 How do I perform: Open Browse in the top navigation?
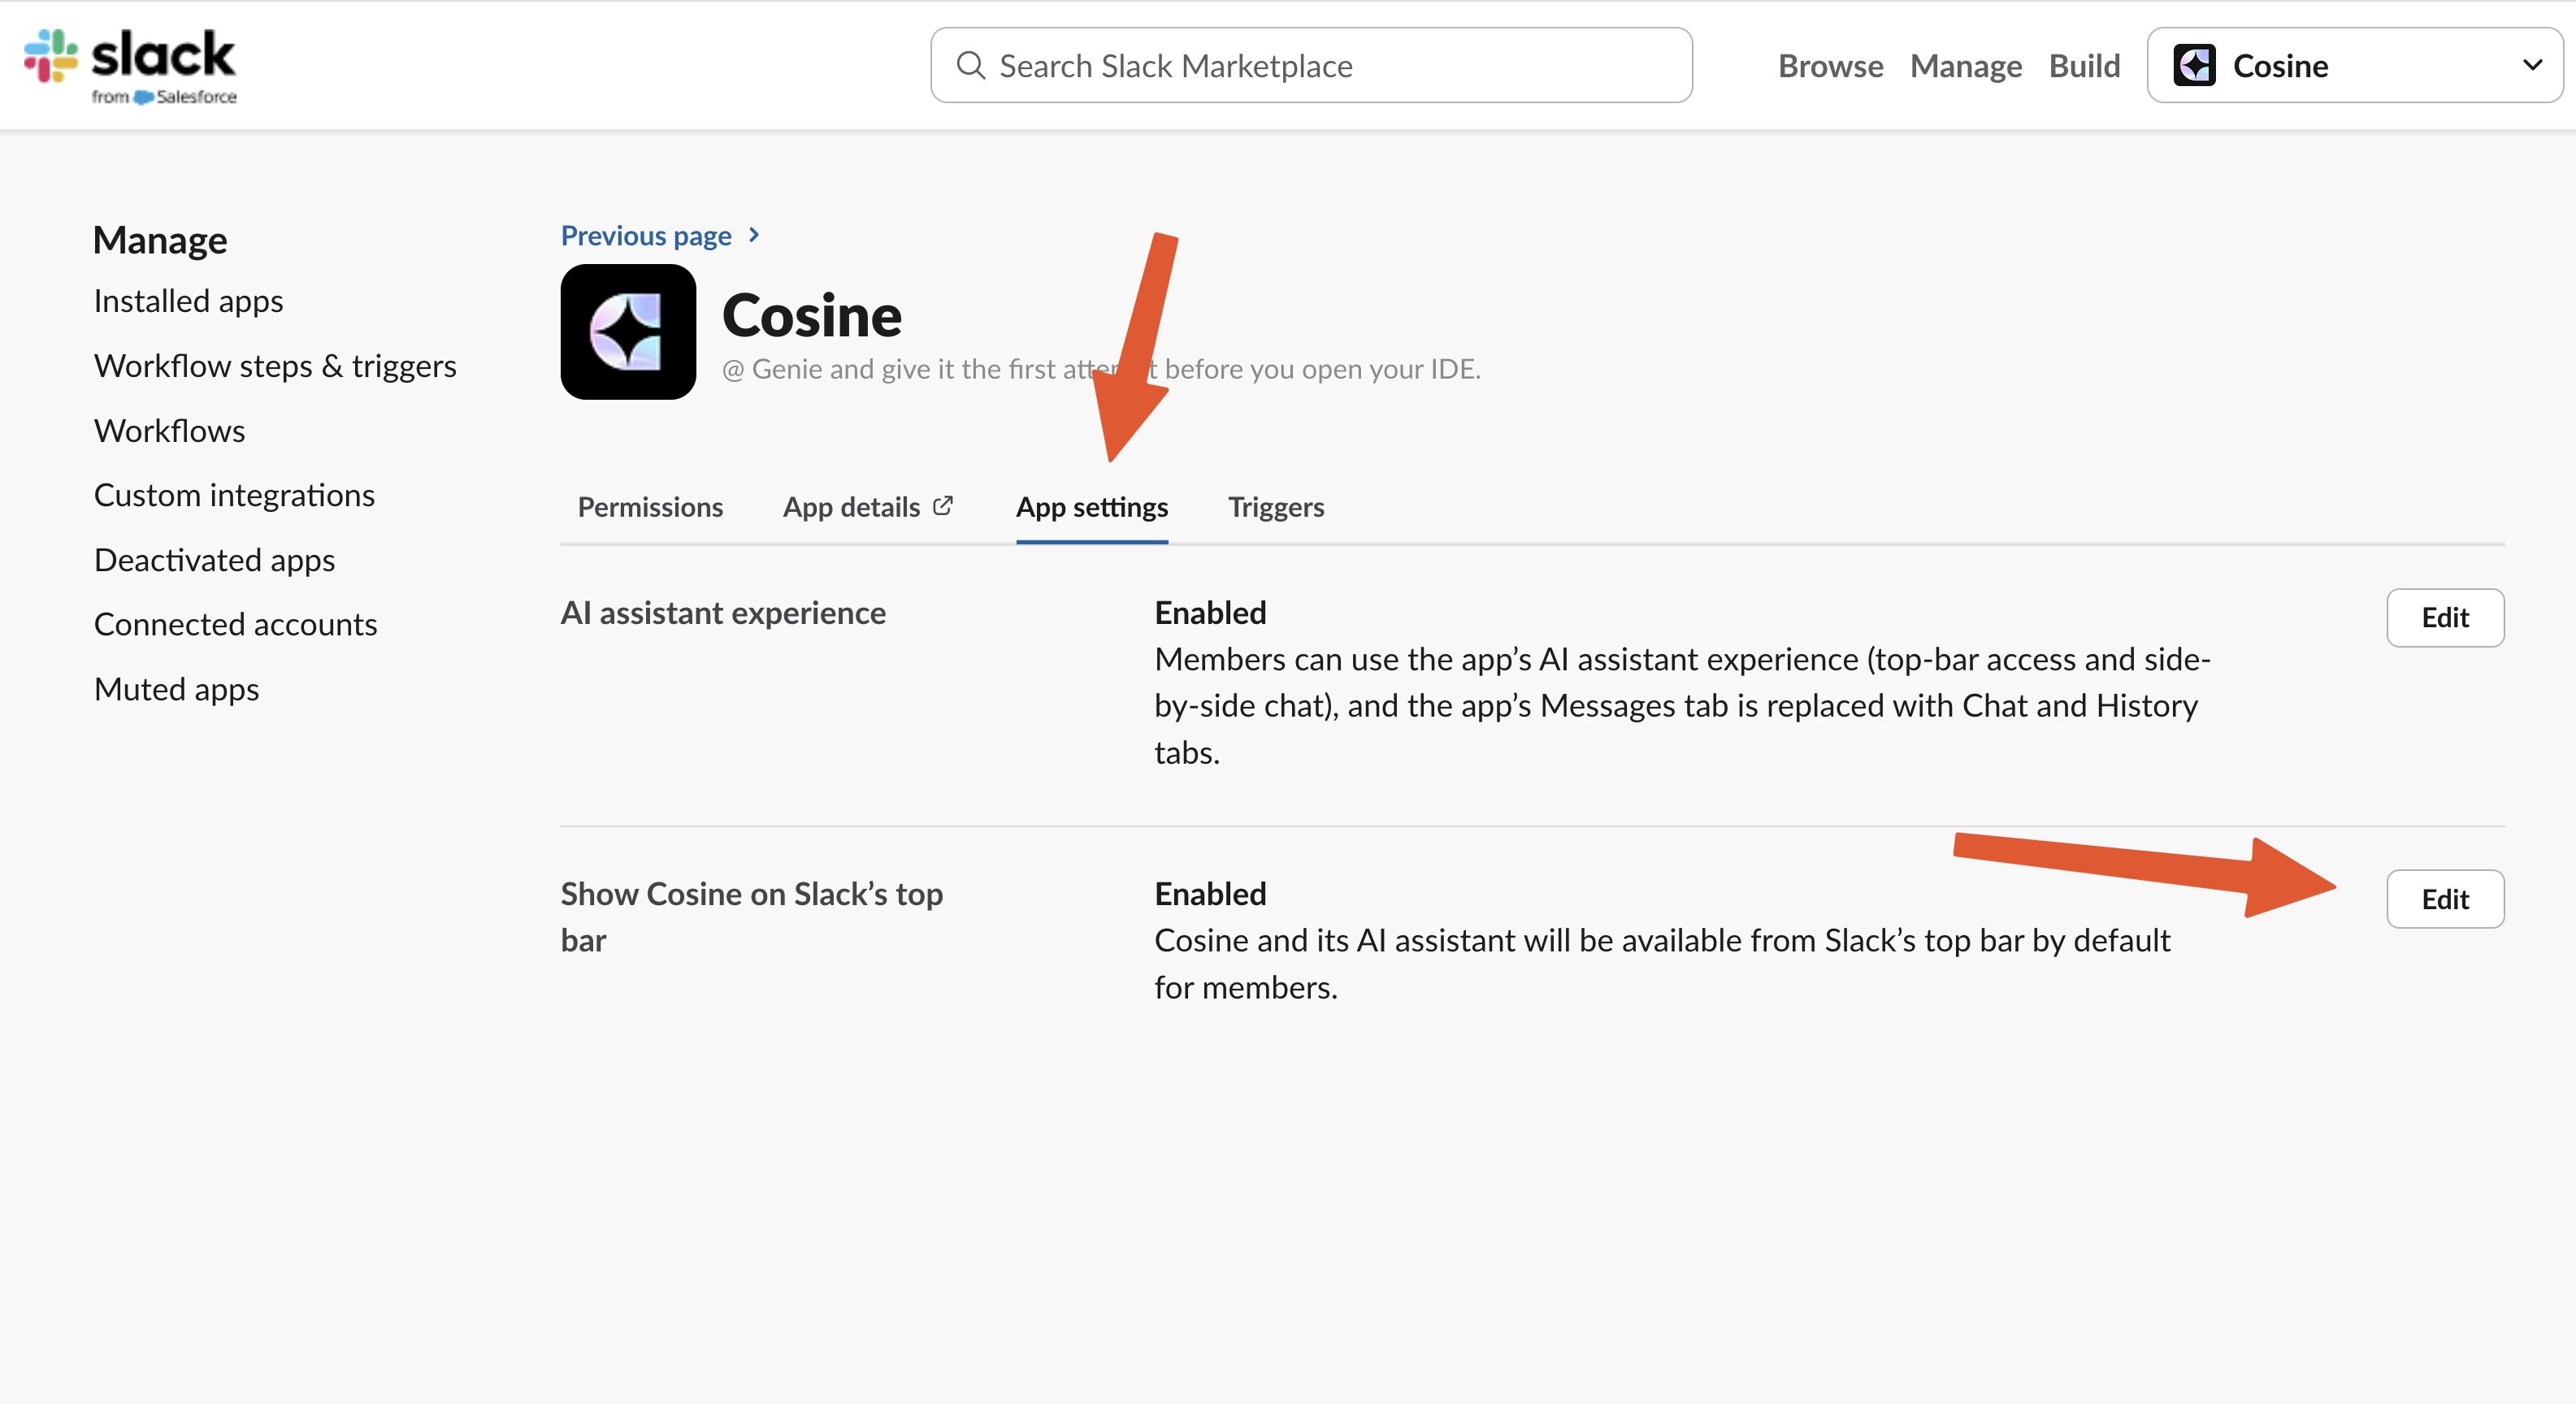(1830, 66)
